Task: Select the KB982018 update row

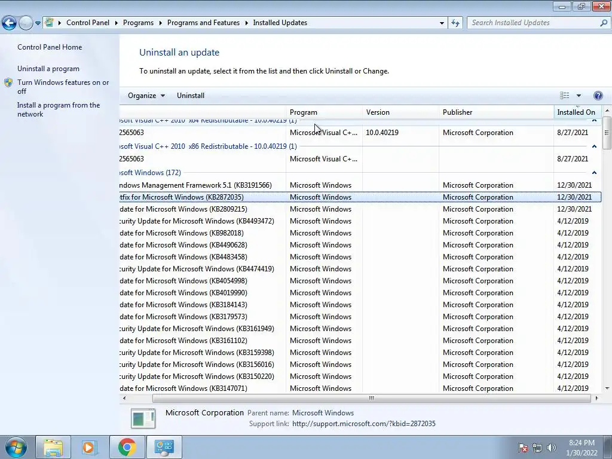Action: pyautogui.click(x=360, y=233)
